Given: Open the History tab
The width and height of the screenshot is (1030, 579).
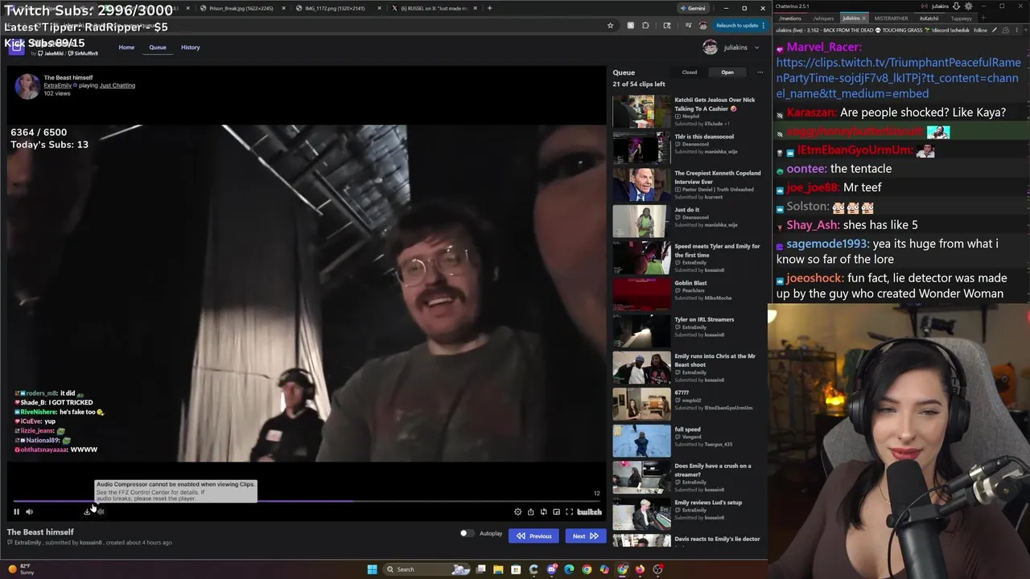Looking at the screenshot, I should (x=191, y=47).
